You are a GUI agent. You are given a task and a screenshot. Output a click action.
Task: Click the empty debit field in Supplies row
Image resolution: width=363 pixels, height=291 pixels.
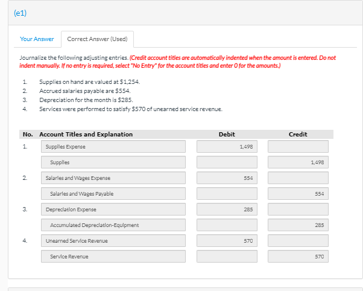coord(227,162)
